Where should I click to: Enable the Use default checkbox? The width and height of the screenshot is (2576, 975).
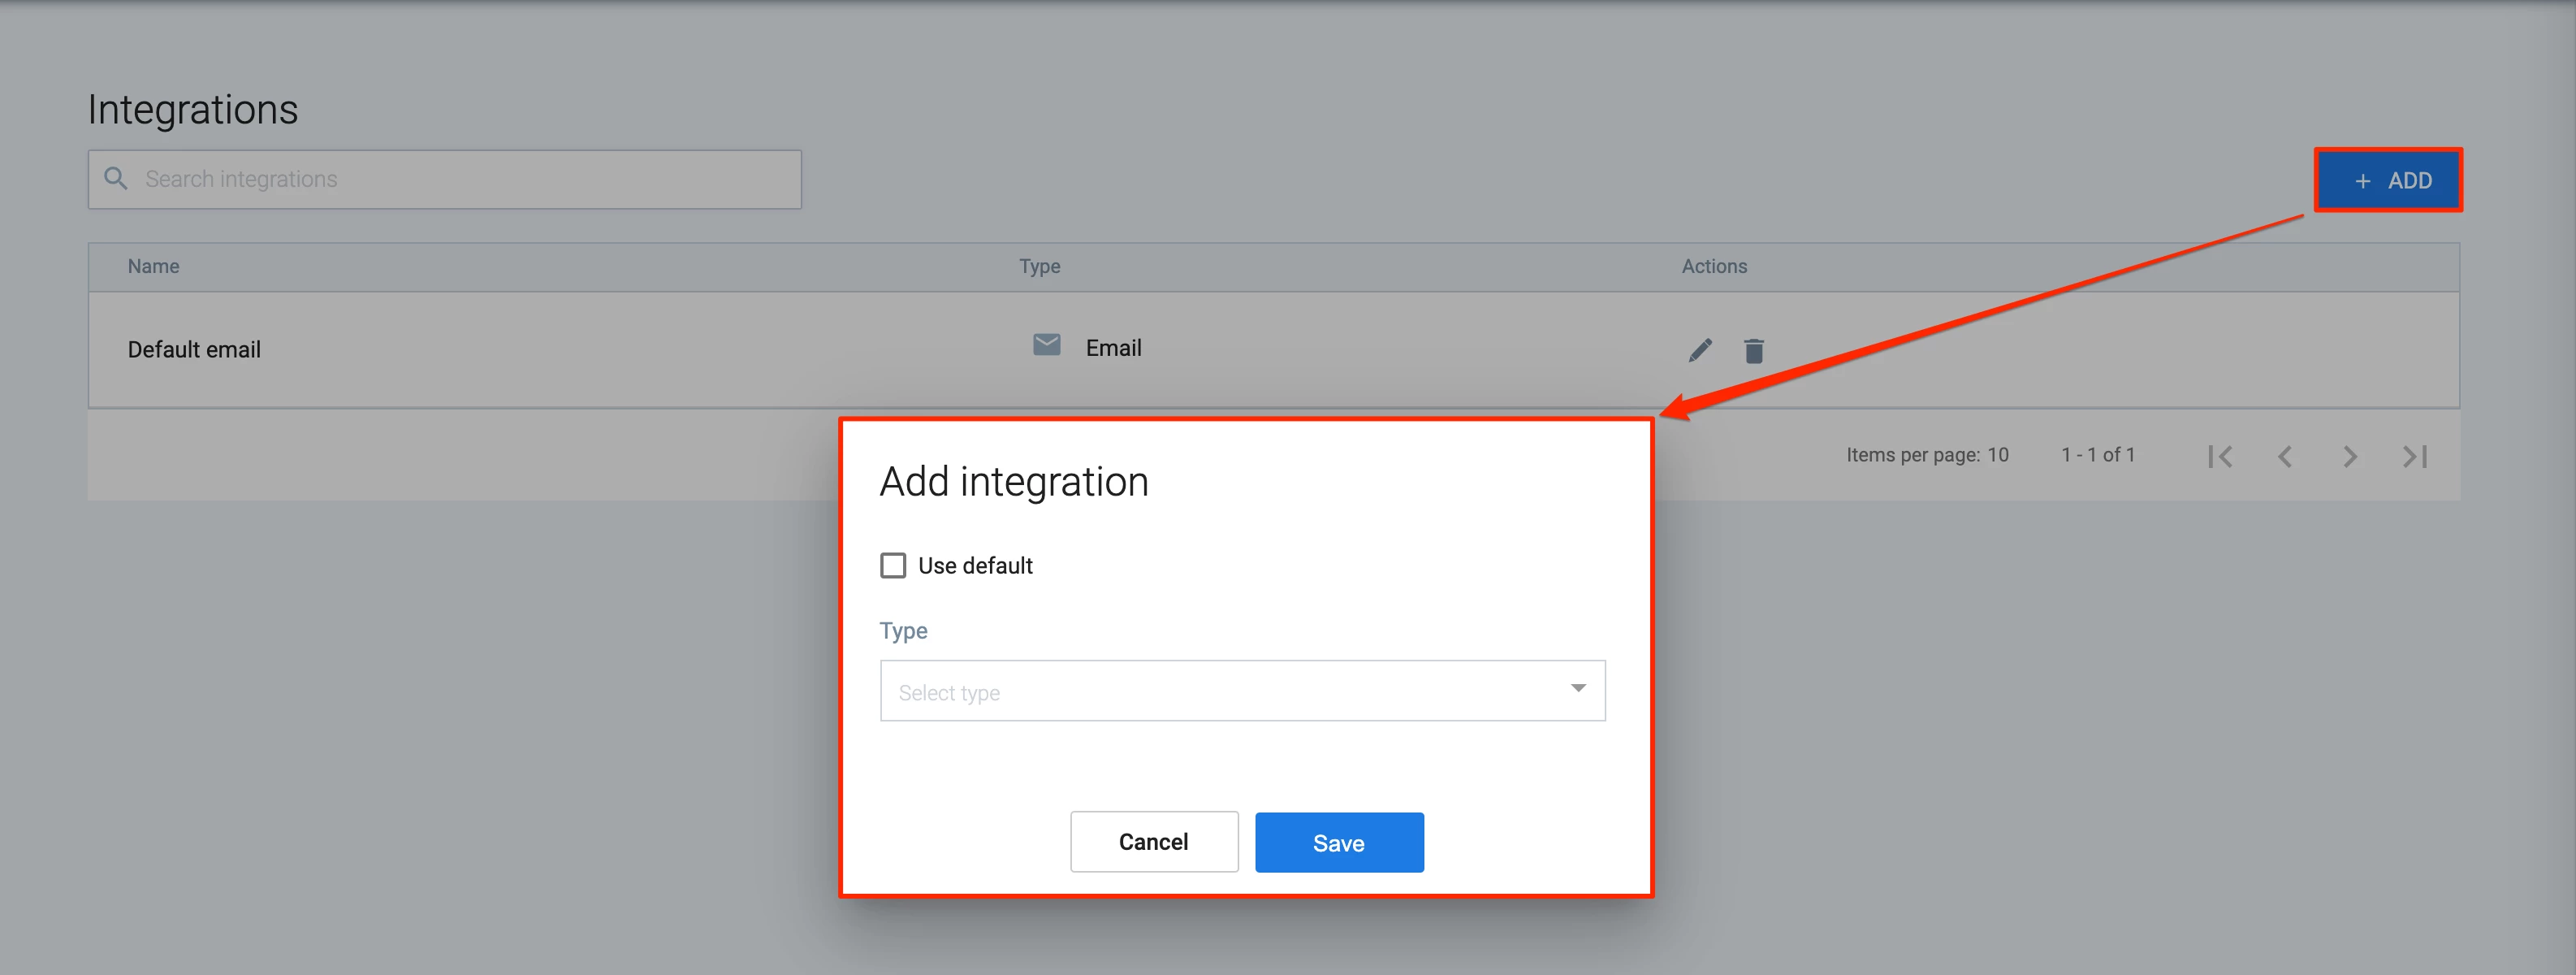[x=893, y=566]
